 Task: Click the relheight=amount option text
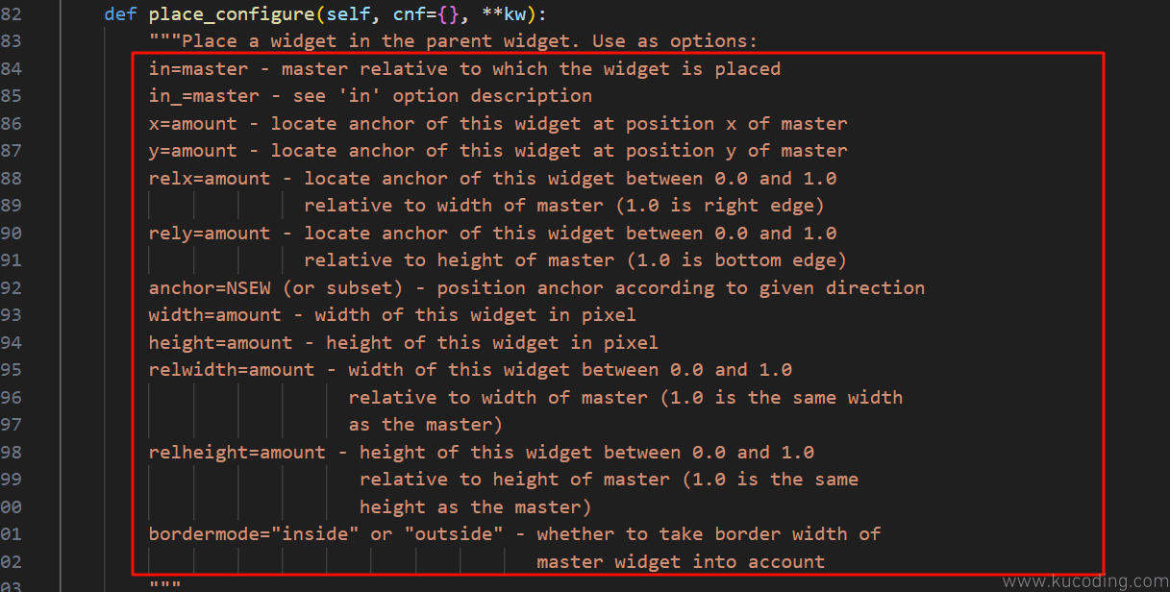point(237,452)
